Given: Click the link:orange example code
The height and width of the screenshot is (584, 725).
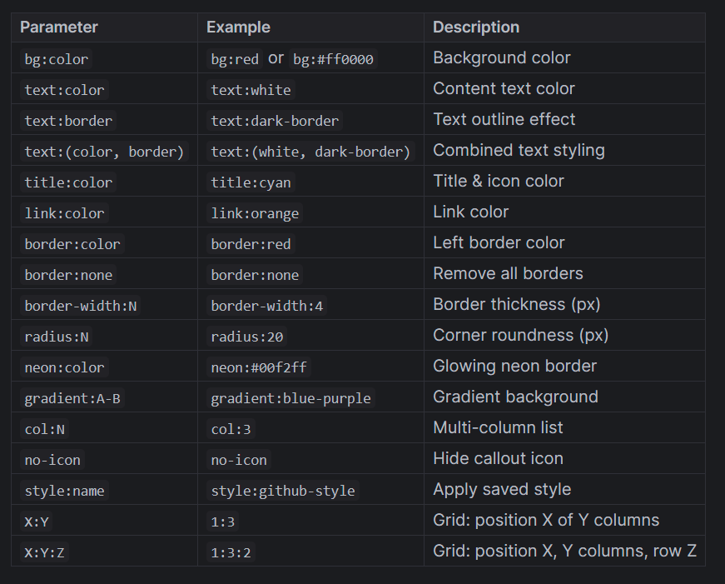Looking at the screenshot, I should [x=255, y=213].
